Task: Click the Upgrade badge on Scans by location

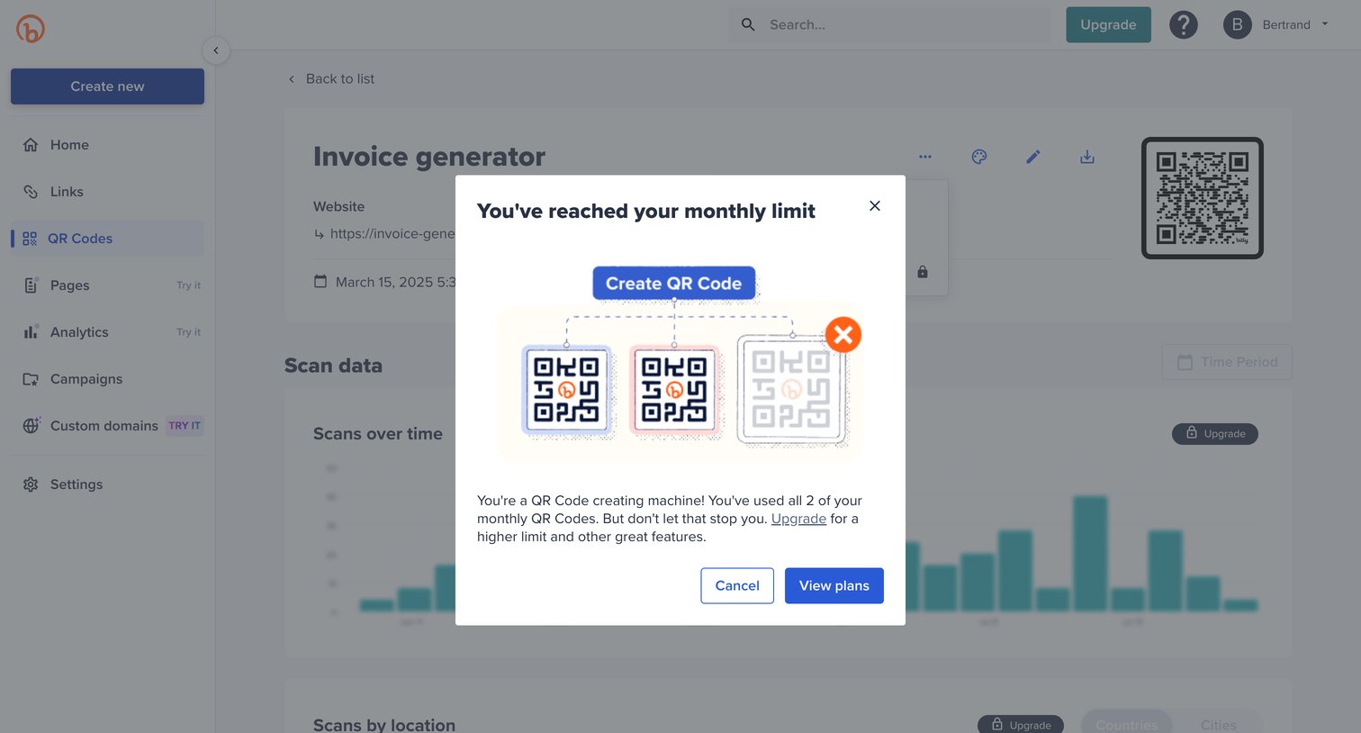Action: pos(1020,725)
